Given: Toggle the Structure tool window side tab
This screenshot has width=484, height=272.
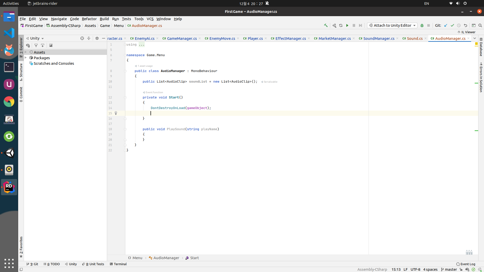Looking at the screenshot, I should [x=21, y=72].
